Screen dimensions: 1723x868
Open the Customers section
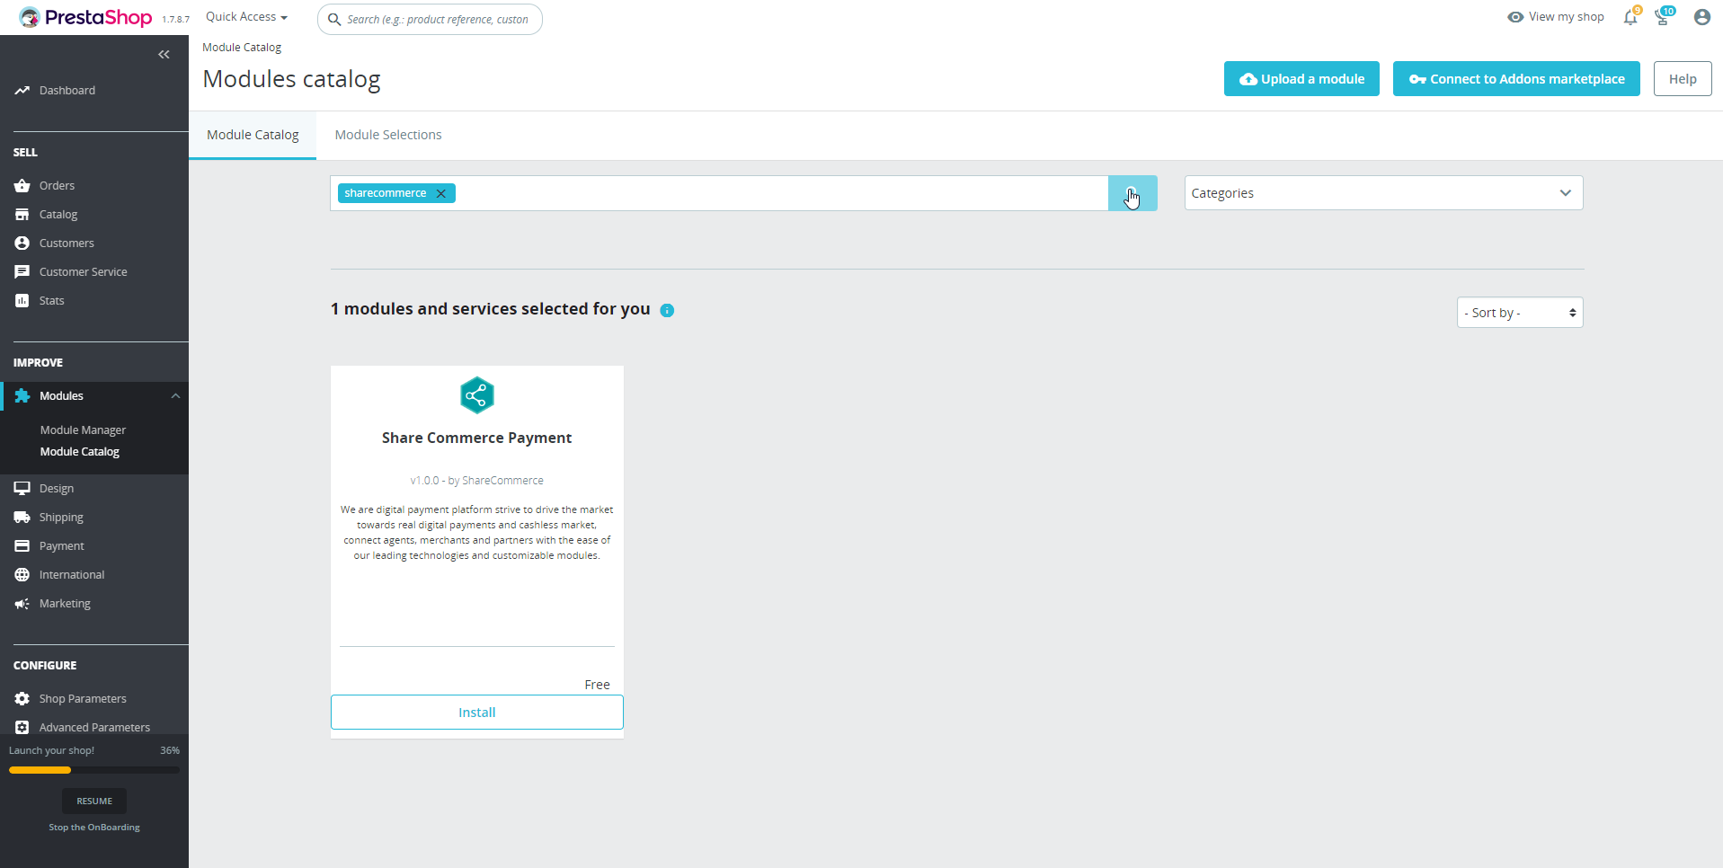click(67, 243)
